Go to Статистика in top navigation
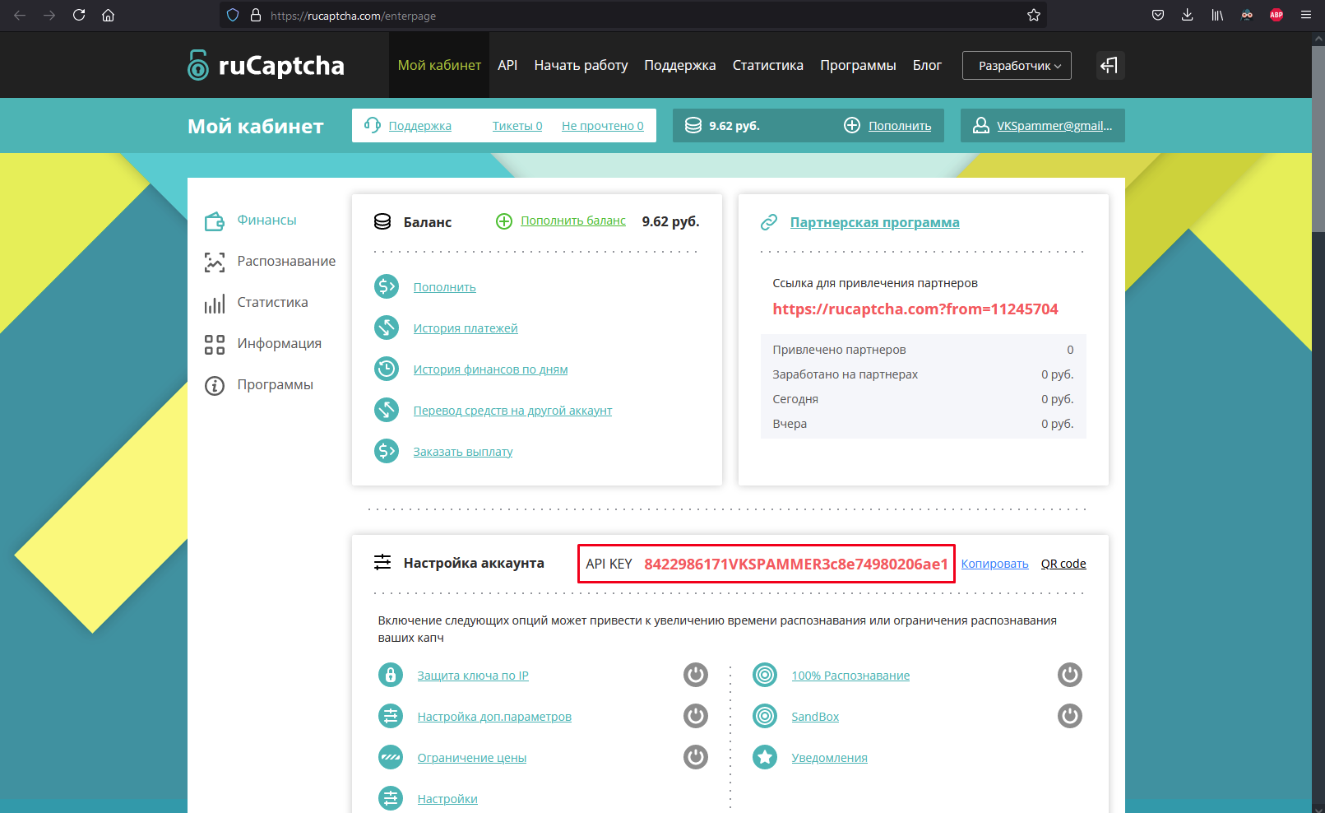 [x=767, y=65]
